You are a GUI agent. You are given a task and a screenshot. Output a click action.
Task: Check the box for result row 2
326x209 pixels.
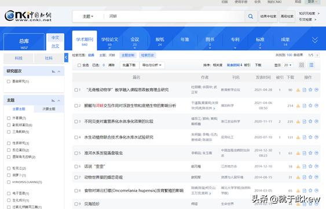[x=76, y=106]
